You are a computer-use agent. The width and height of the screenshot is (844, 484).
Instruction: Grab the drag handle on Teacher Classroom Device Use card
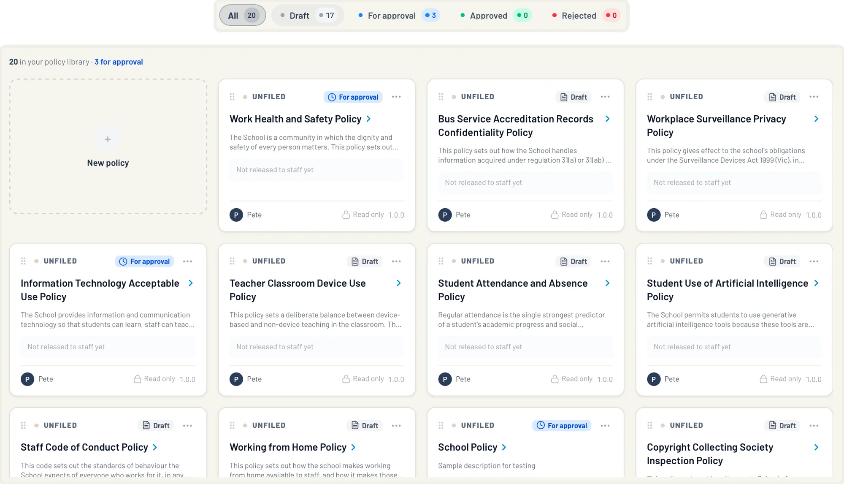(x=232, y=261)
